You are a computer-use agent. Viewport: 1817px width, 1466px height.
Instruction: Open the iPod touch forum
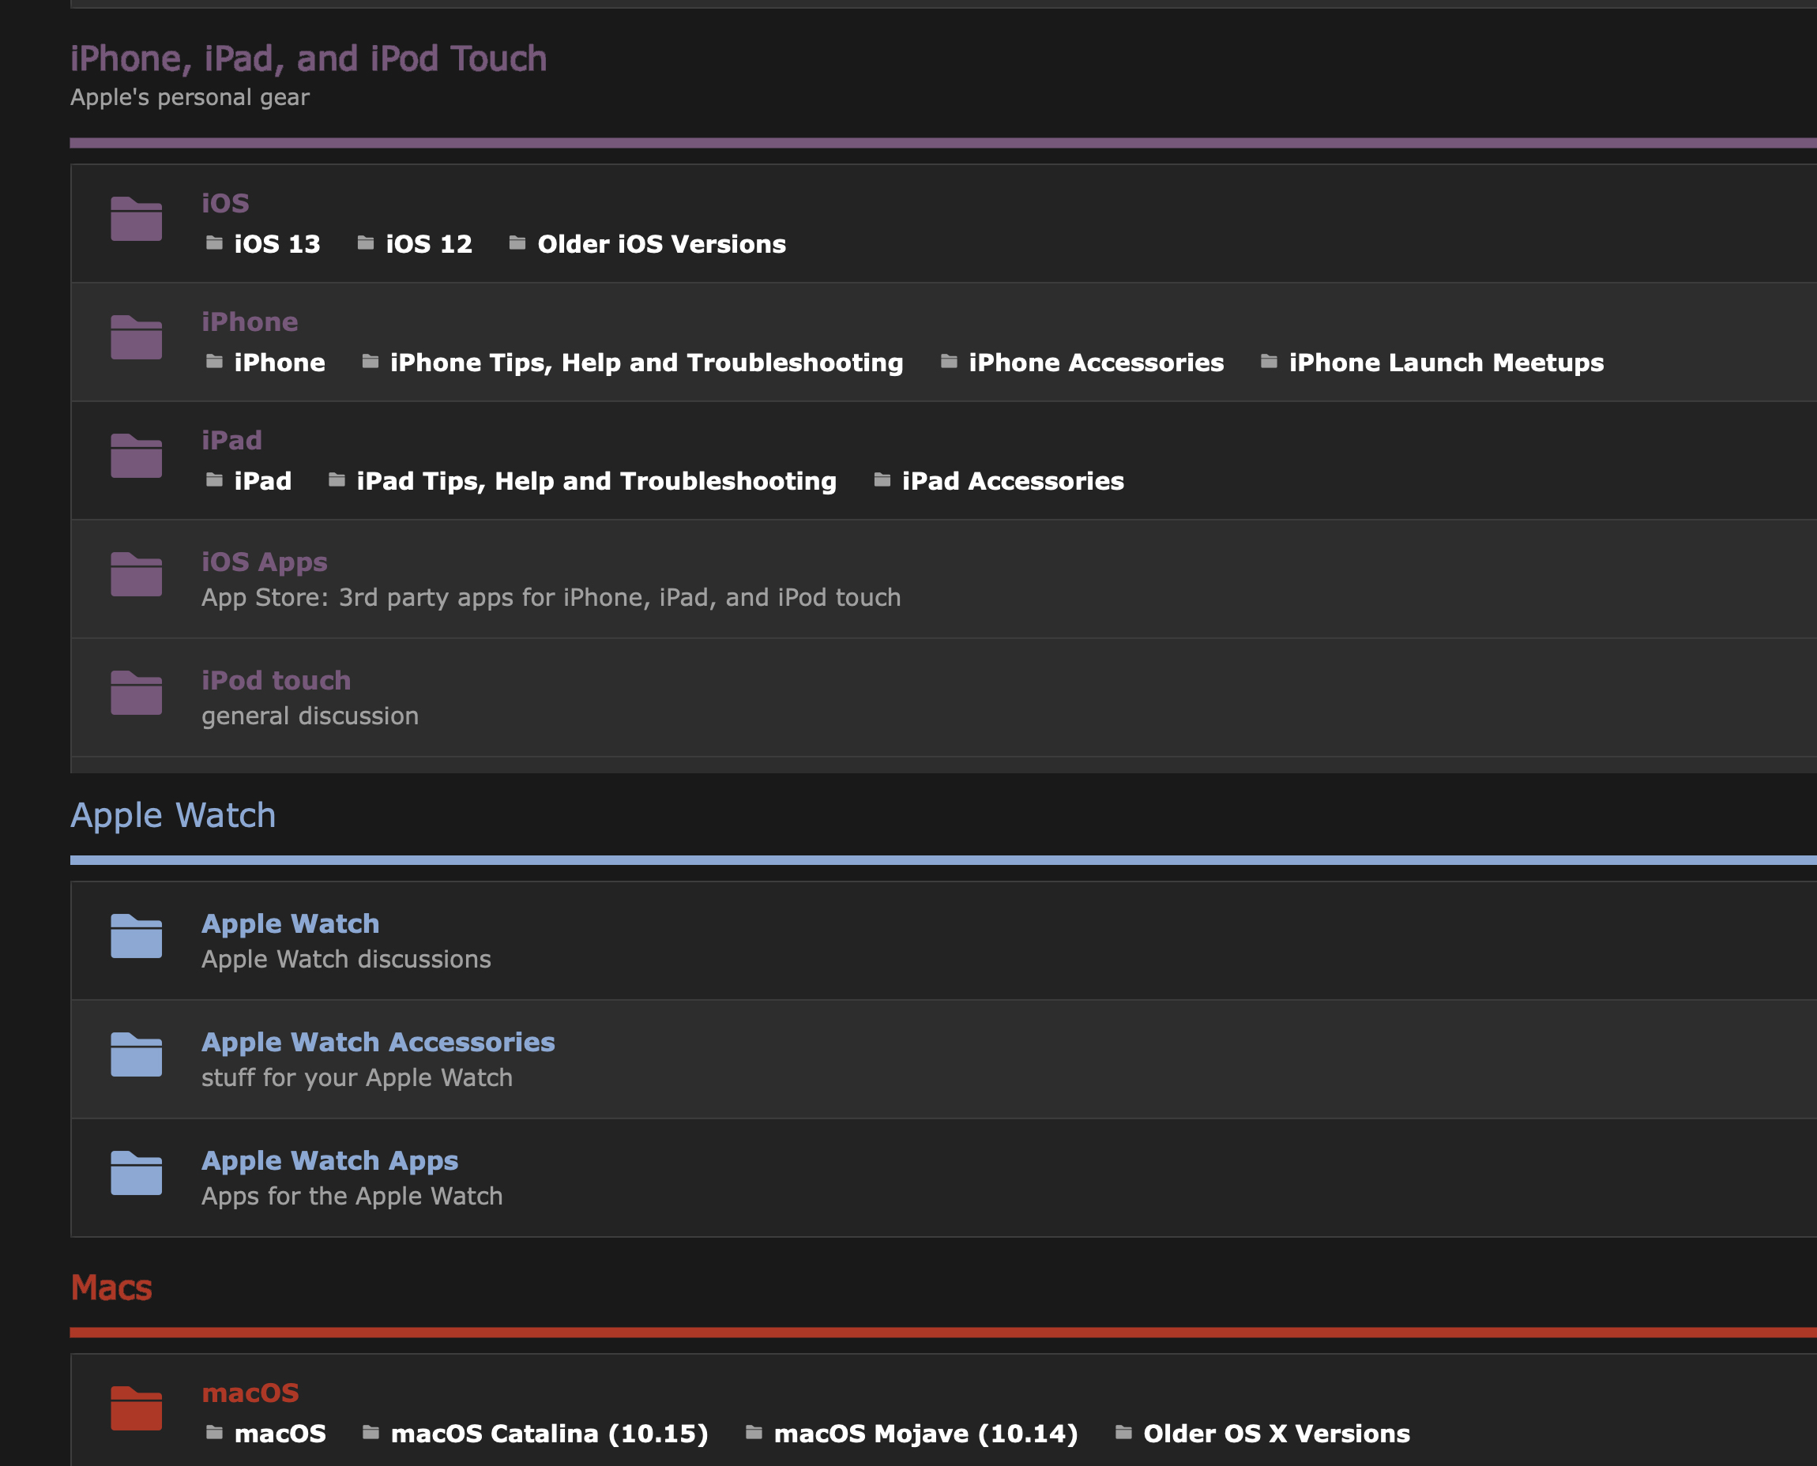(x=276, y=681)
